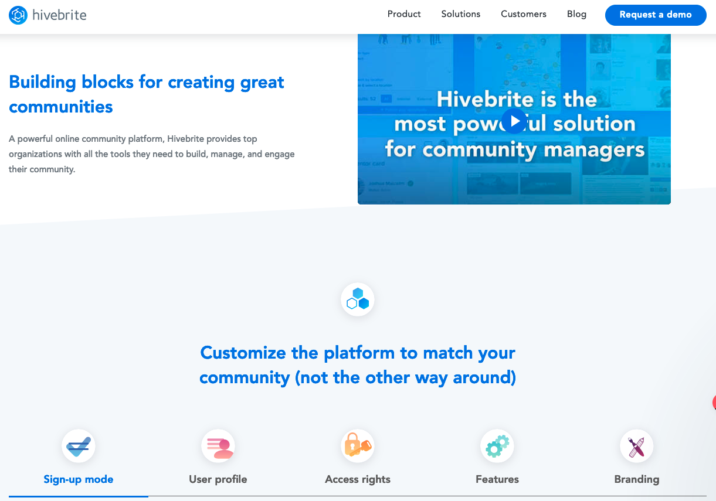Click the Sign-up mode checkmark icon
This screenshot has width=716, height=501.
point(79,447)
